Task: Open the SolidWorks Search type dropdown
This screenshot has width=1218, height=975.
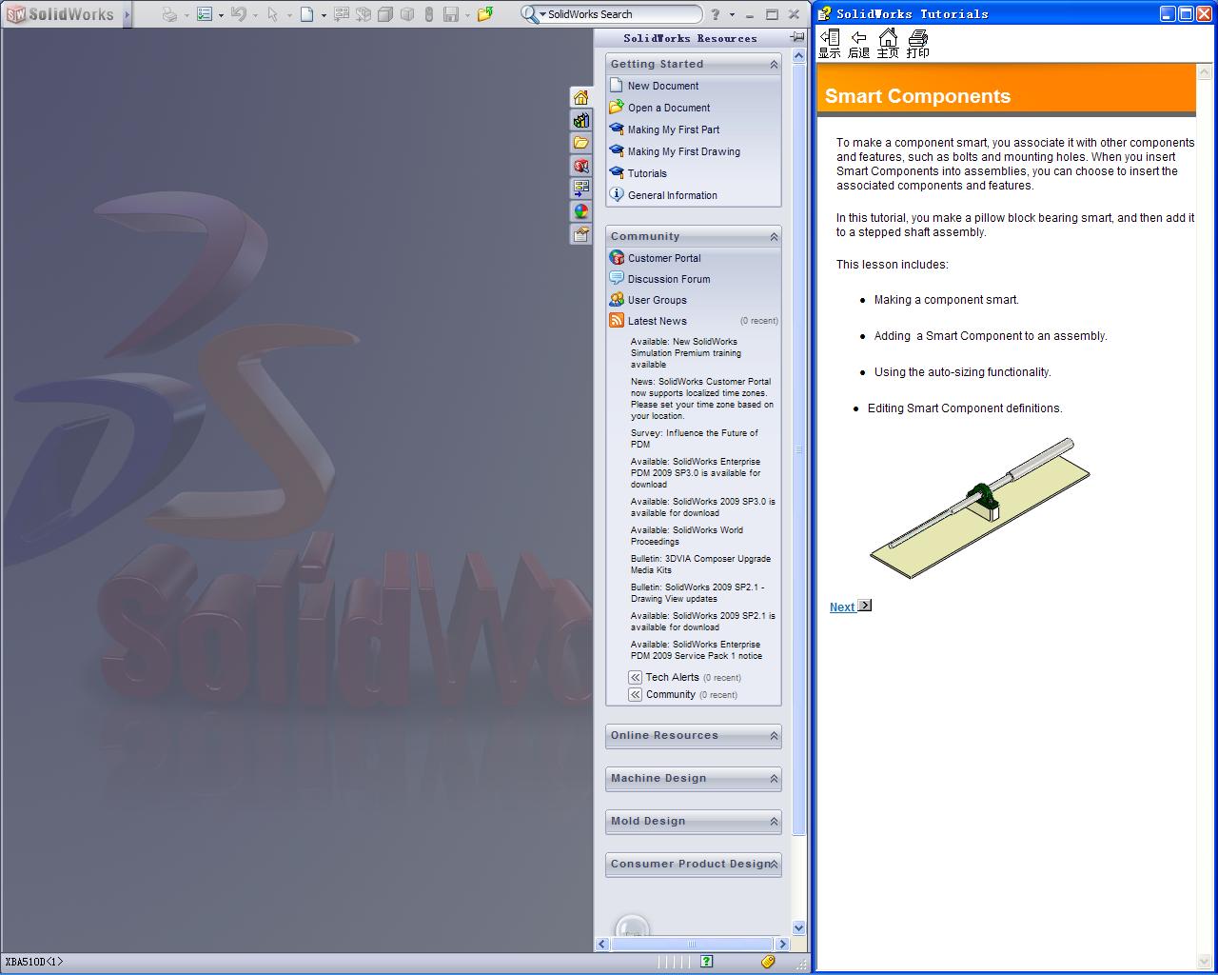Action: (542, 15)
